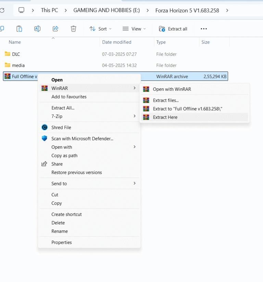Click This PC in the breadcrumb
Image resolution: width=263 pixels, height=282 pixels.
49,10
